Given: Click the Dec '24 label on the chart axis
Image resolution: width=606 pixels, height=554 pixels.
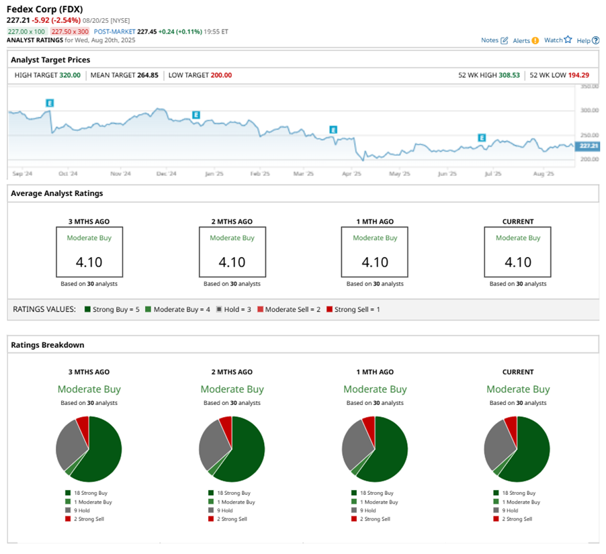Looking at the screenshot, I should (166, 173).
